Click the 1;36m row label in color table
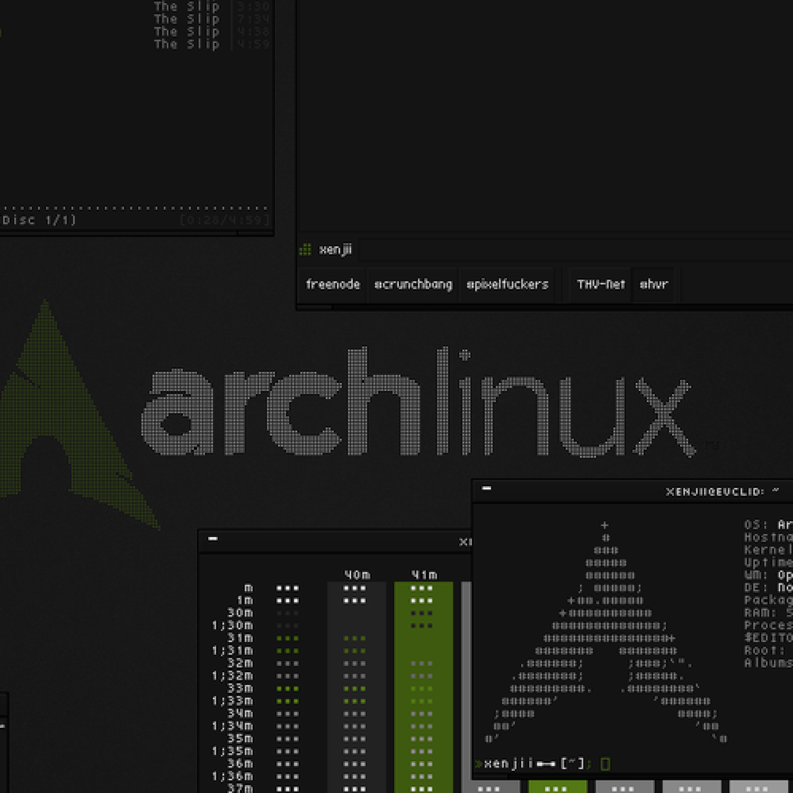 (232, 776)
